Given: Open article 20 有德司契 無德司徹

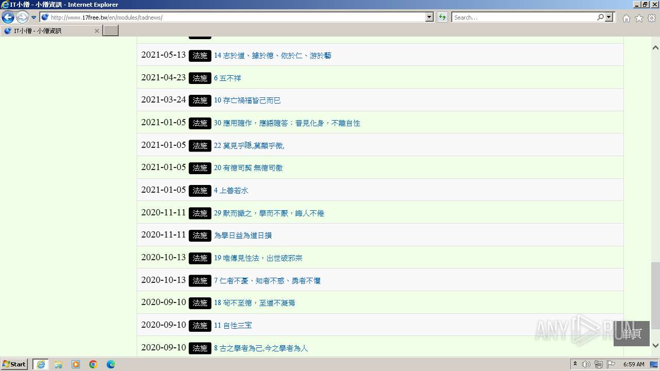Looking at the screenshot, I should pyautogui.click(x=249, y=168).
